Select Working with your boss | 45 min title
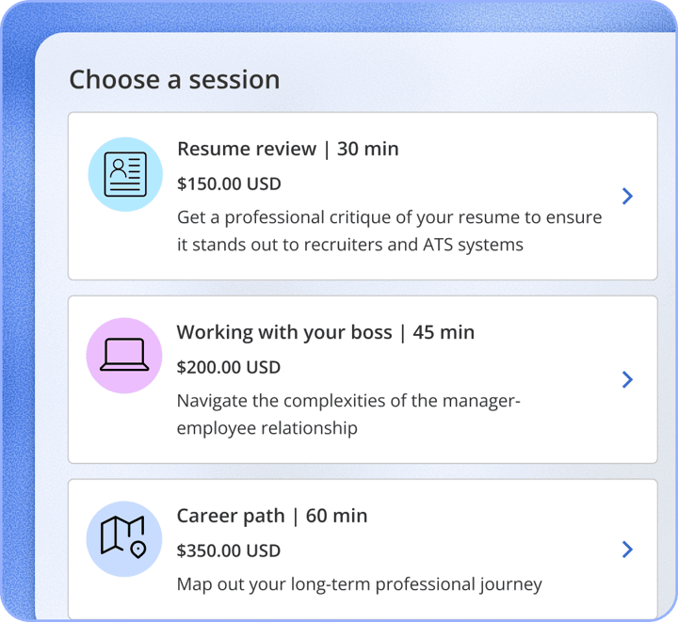The height and width of the screenshot is (622, 678). coord(326,332)
